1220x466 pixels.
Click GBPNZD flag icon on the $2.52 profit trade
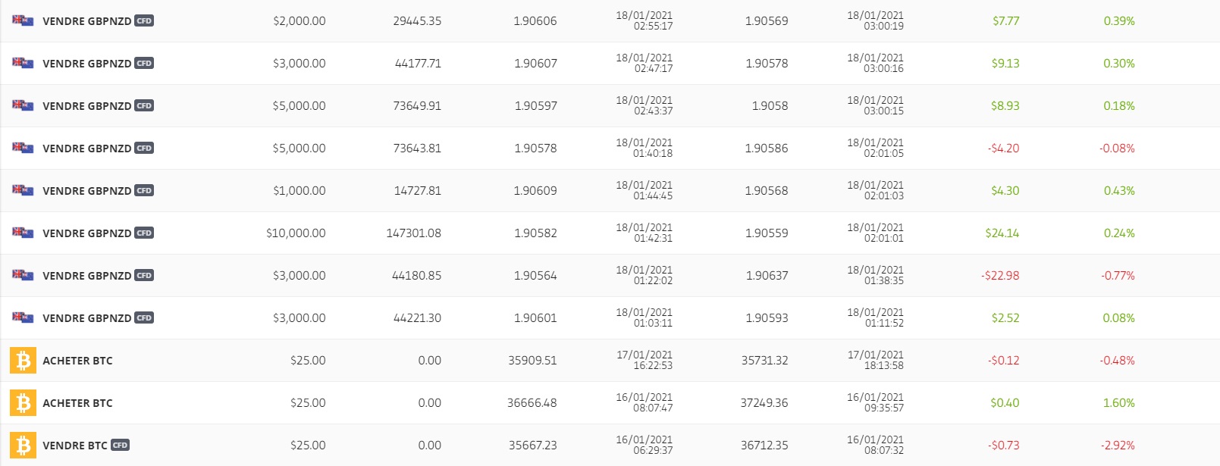click(x=23, y=317)
